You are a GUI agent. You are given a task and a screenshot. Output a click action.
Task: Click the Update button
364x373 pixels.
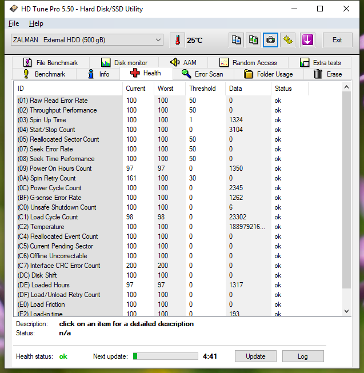pos(255,356)
